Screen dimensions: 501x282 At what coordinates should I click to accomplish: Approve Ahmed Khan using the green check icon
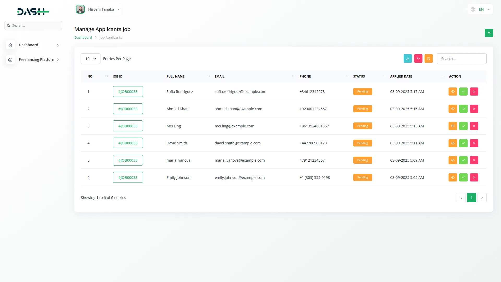(x=463, y=109)
